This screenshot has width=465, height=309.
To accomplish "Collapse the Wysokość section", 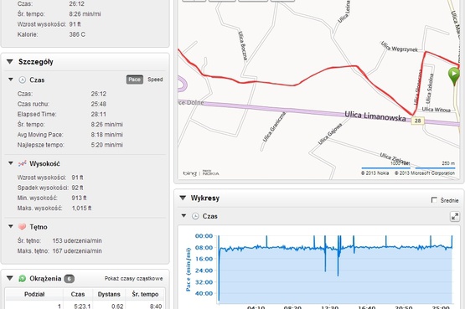I will (x=11, y=163).
